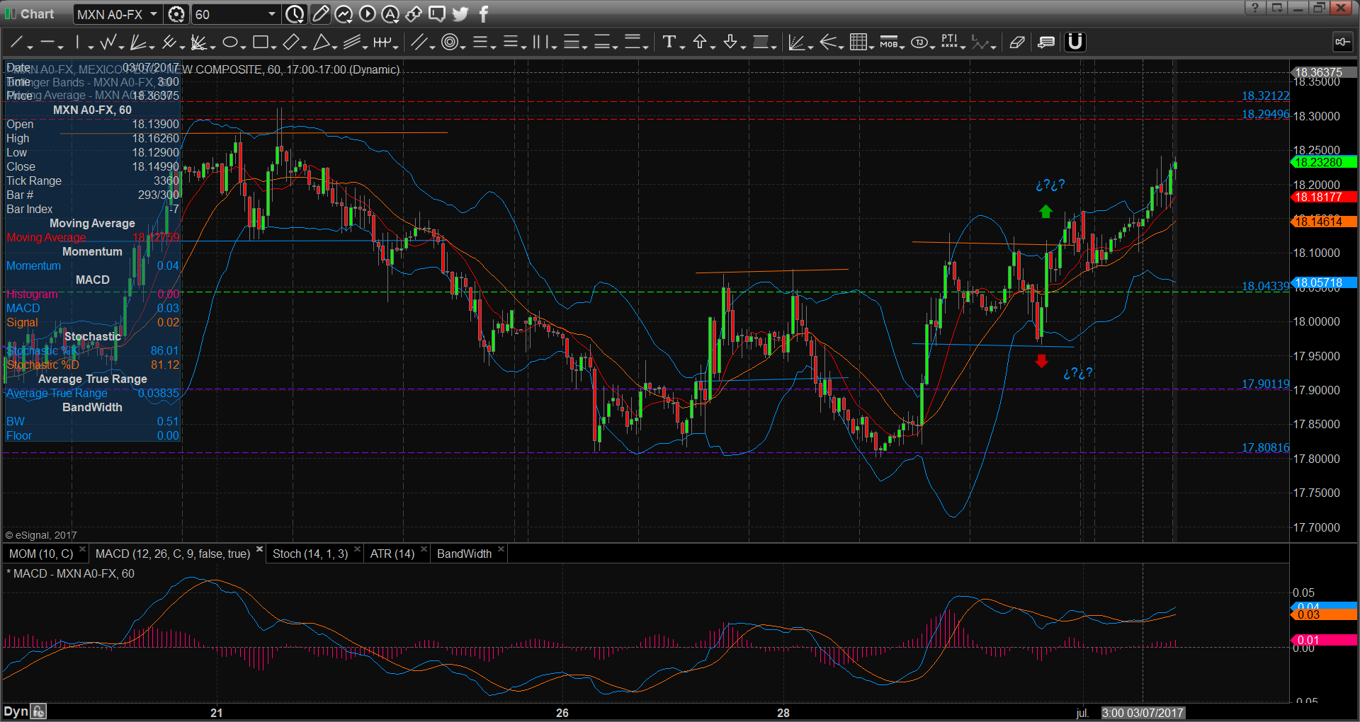
Task: Select the vertical line tool
Action: point(79,42)
